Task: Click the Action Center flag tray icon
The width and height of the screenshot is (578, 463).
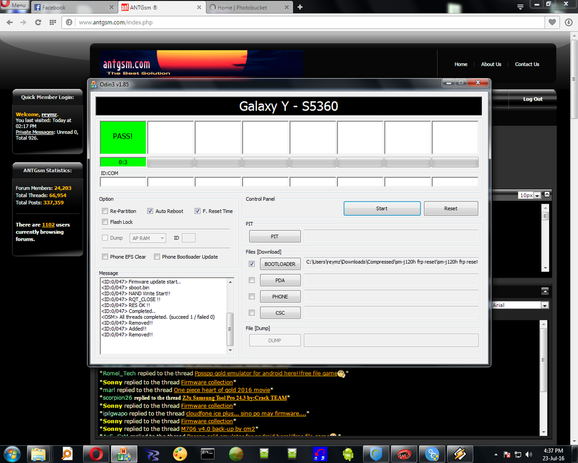Action: [x=507, y=454]
